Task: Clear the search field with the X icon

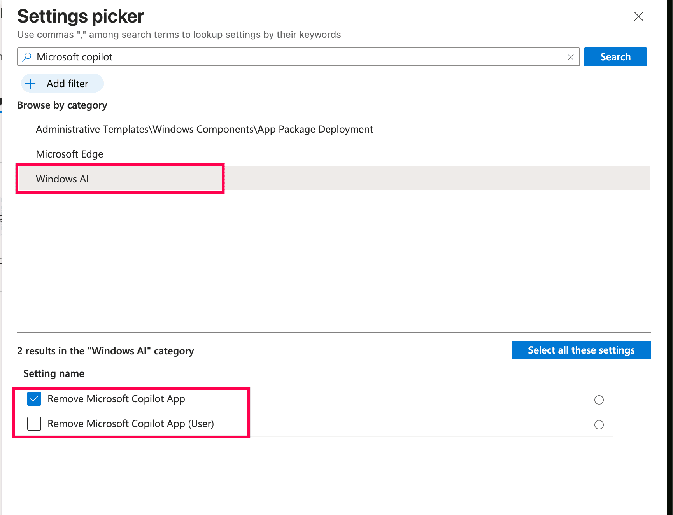Action: pos(570,57)
